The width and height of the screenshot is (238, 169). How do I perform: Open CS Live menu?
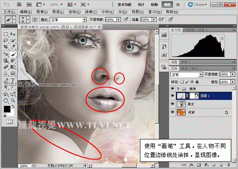[x=198, y=4]
